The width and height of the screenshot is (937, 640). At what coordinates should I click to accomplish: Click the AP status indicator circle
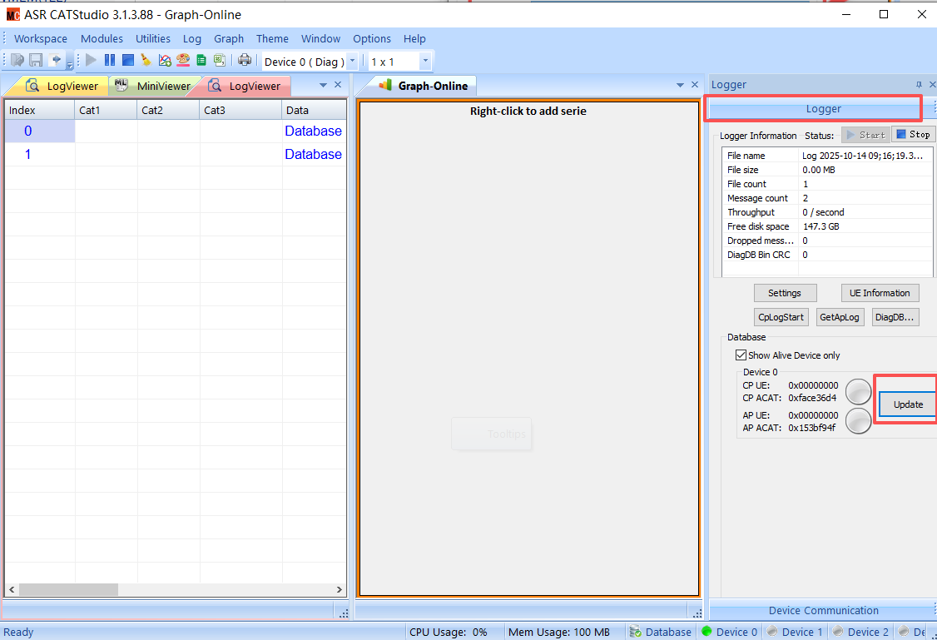pyautogui.click(x=859, y=420)
